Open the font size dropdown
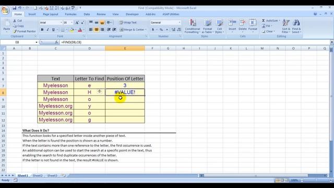334x188 pixels. coord(72,22)
